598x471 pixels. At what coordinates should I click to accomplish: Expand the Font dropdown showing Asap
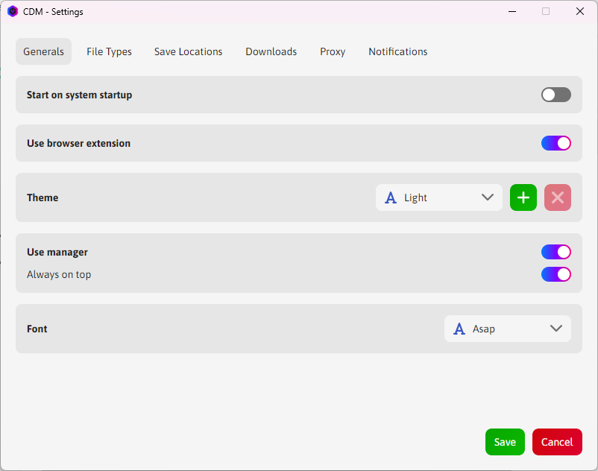tap(507, 329)
